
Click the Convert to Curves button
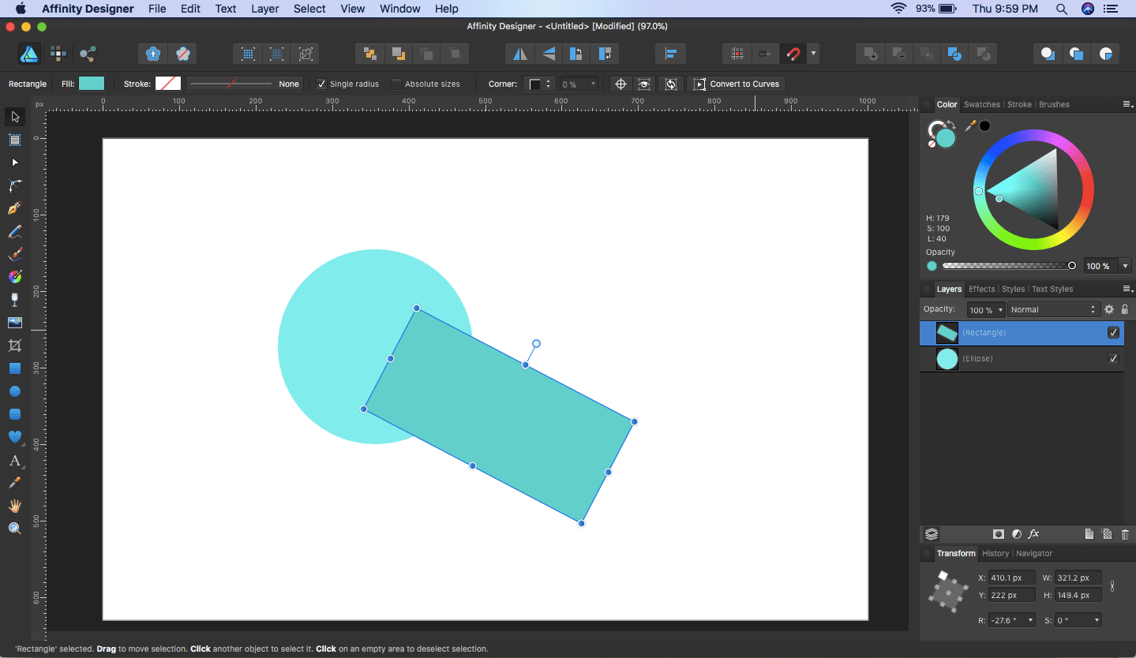(737, 84)
